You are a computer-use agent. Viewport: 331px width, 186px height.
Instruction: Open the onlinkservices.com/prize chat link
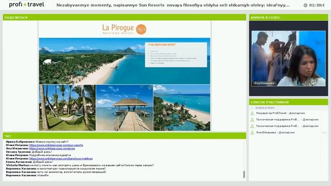coord(52,148)
